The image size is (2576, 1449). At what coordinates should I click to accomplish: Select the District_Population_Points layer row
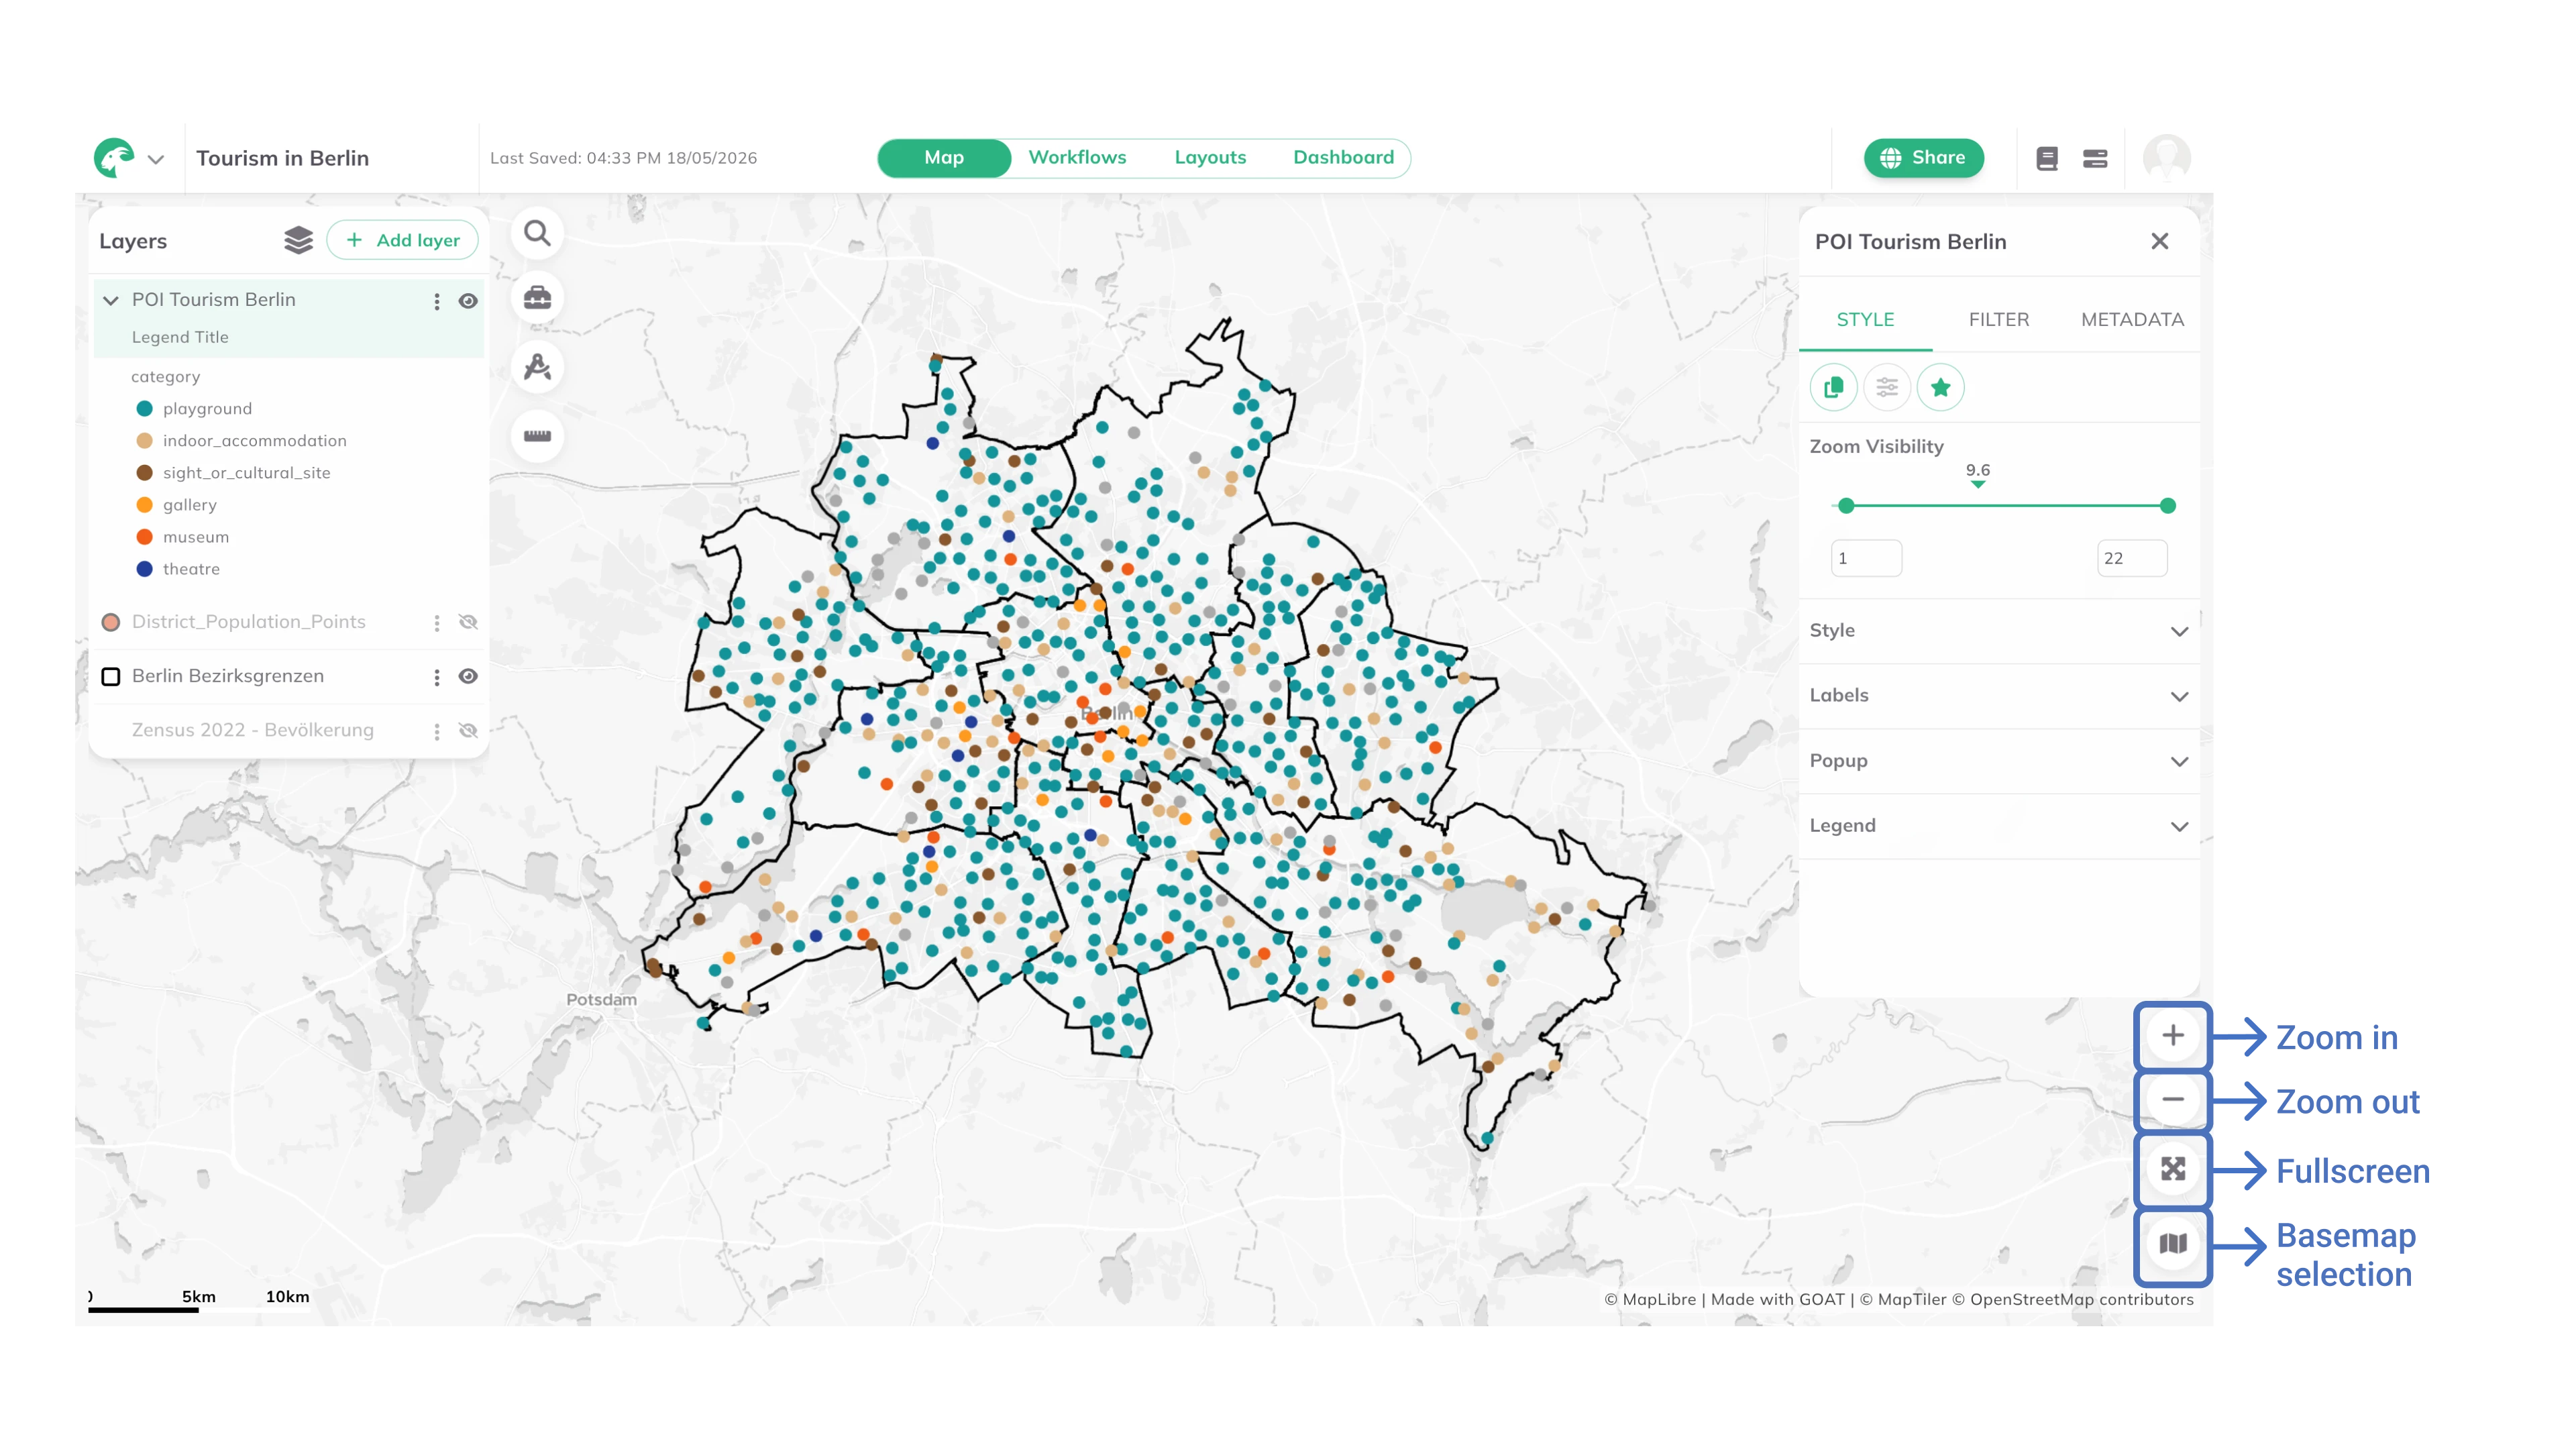click(288, 622)
